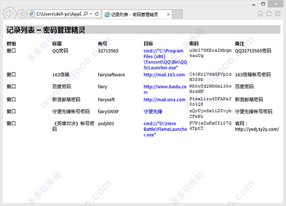Viewport: 286px width, 206px height.
Task: Select the QQ32715565密码 remark cell
Action: point(253,51)
